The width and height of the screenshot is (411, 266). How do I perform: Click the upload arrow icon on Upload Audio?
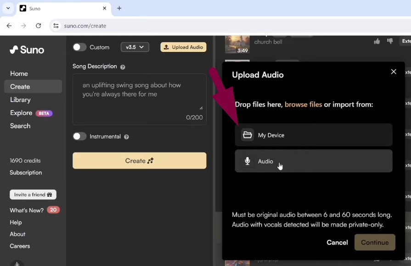point(166,47)
